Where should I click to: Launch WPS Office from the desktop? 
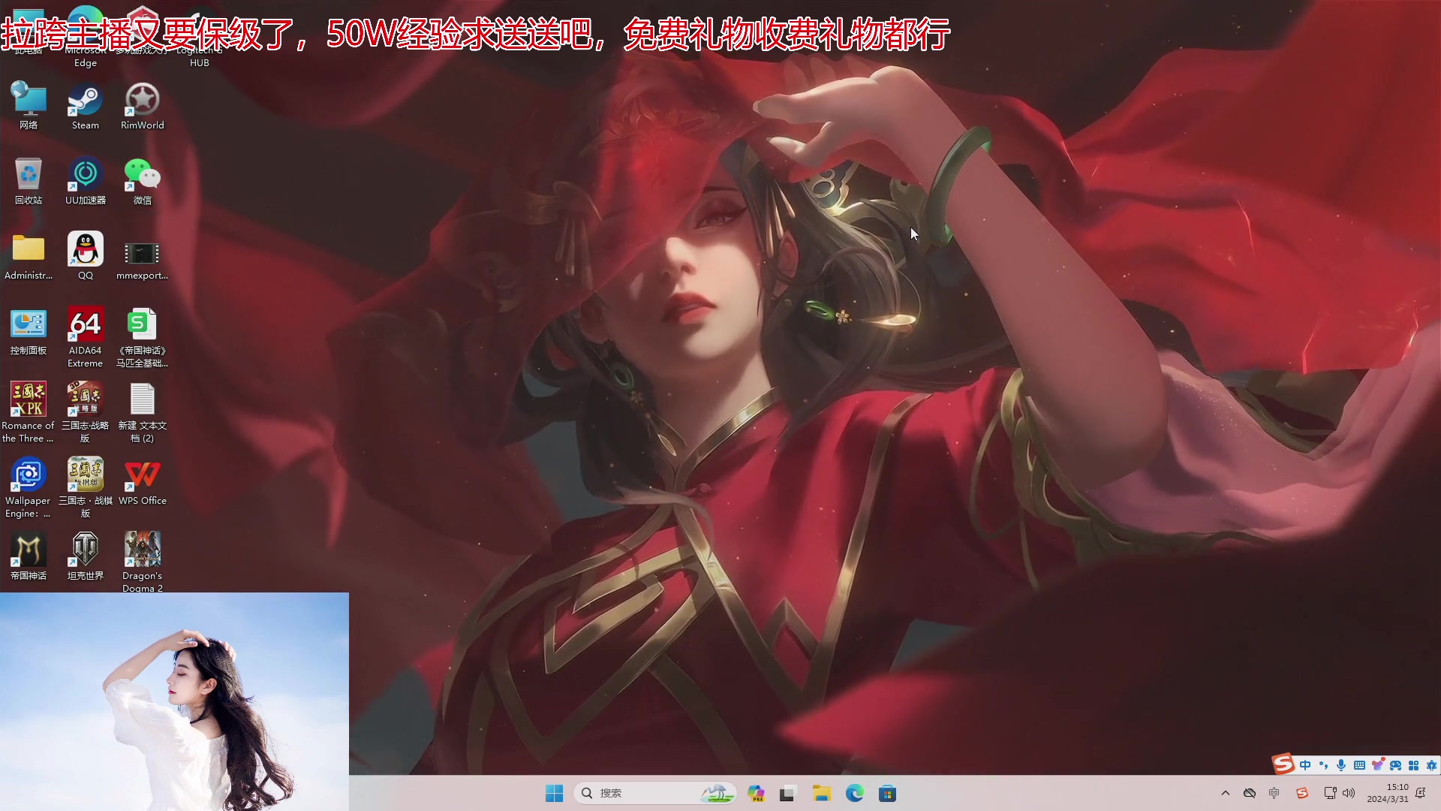coord(142,482)
